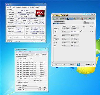Viewport: 100px width, 95px height.
Task: Open the Memory tab in CPU-Z
Action: [x=24, y=7]
